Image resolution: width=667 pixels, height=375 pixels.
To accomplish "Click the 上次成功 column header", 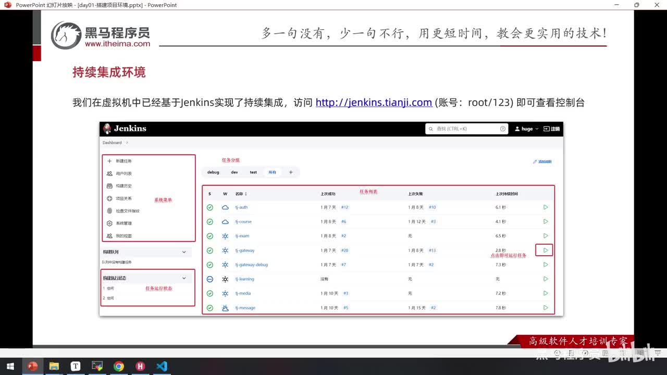I will coord(328,194).
